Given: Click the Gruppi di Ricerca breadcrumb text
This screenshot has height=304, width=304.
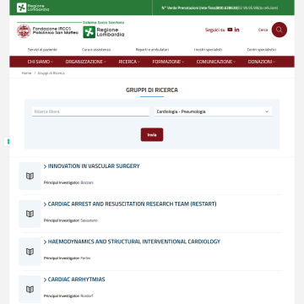Looking at the screenshot, I should click(x=52, y=73).
